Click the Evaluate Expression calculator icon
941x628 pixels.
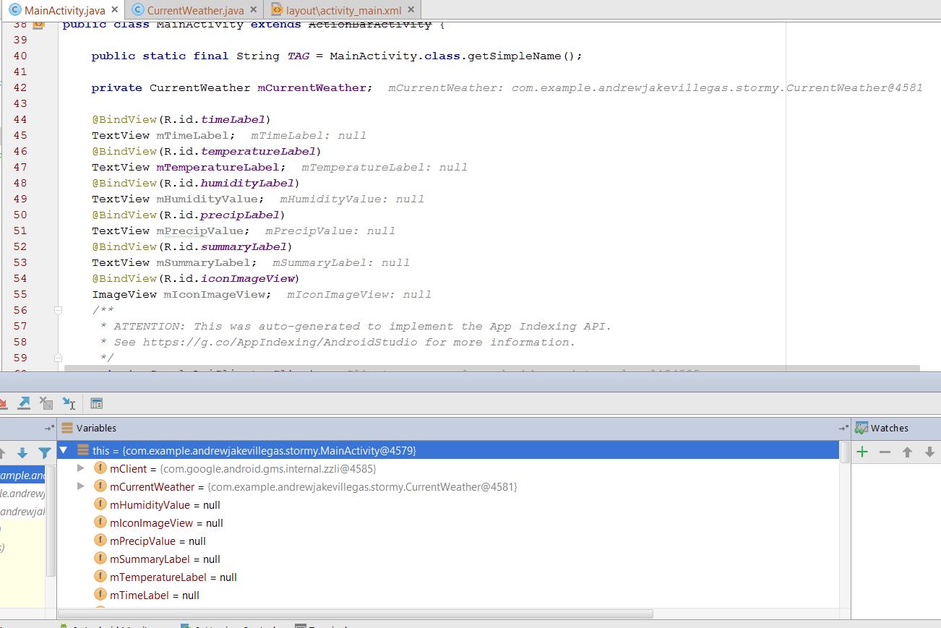pyautogui.click(x=97, y=403)
